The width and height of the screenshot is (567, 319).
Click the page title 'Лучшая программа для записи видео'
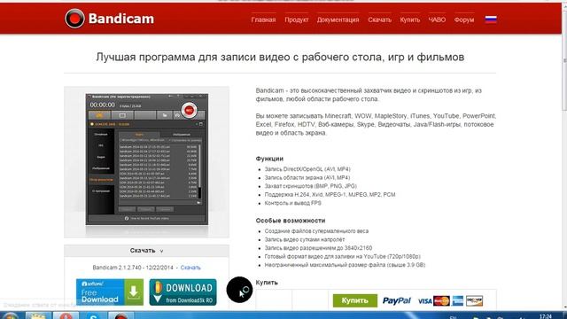click(x=280, y=57)
